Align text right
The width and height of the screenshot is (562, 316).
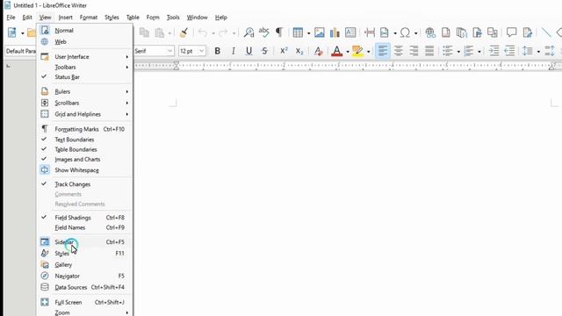click(414, 51)
